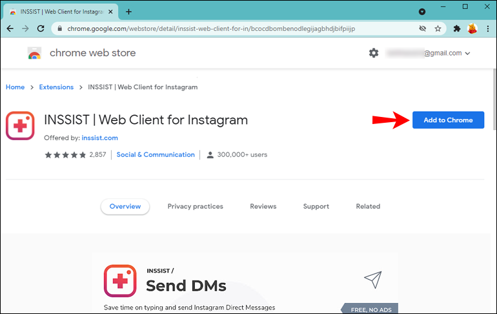Reload the page with the refresh icon
497x314 pixels.
[x=41, y=28]
